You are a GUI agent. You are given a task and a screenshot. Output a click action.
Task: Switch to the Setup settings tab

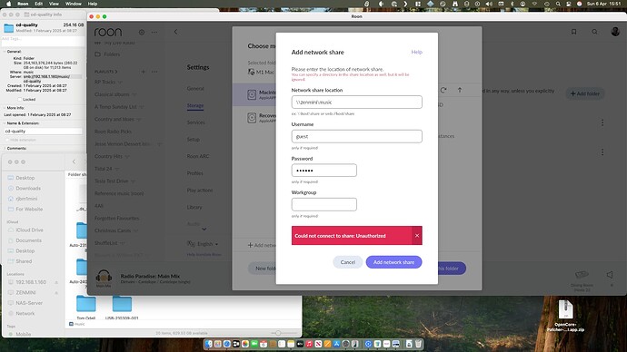click(x=194, y=140)
